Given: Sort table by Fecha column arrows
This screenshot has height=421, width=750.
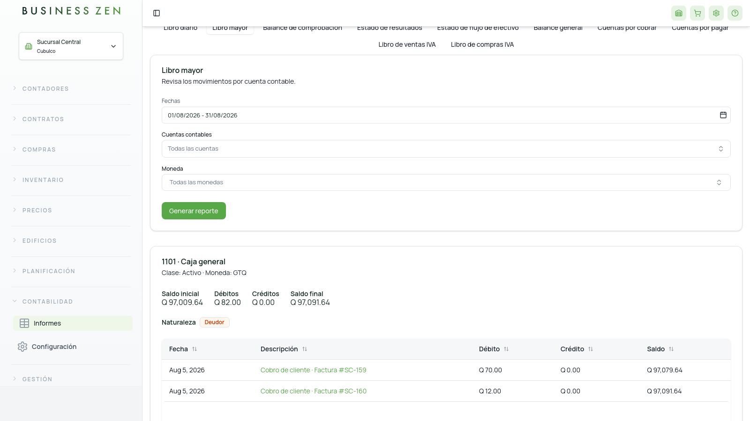Looking at the screenshot, I should point(195,349).
